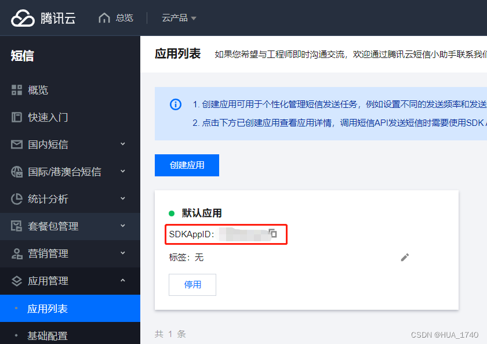This screenshot has width=487, height=344.
Task: Expand the 套餐包管理 chevron
Action: [x=123, y=226]
